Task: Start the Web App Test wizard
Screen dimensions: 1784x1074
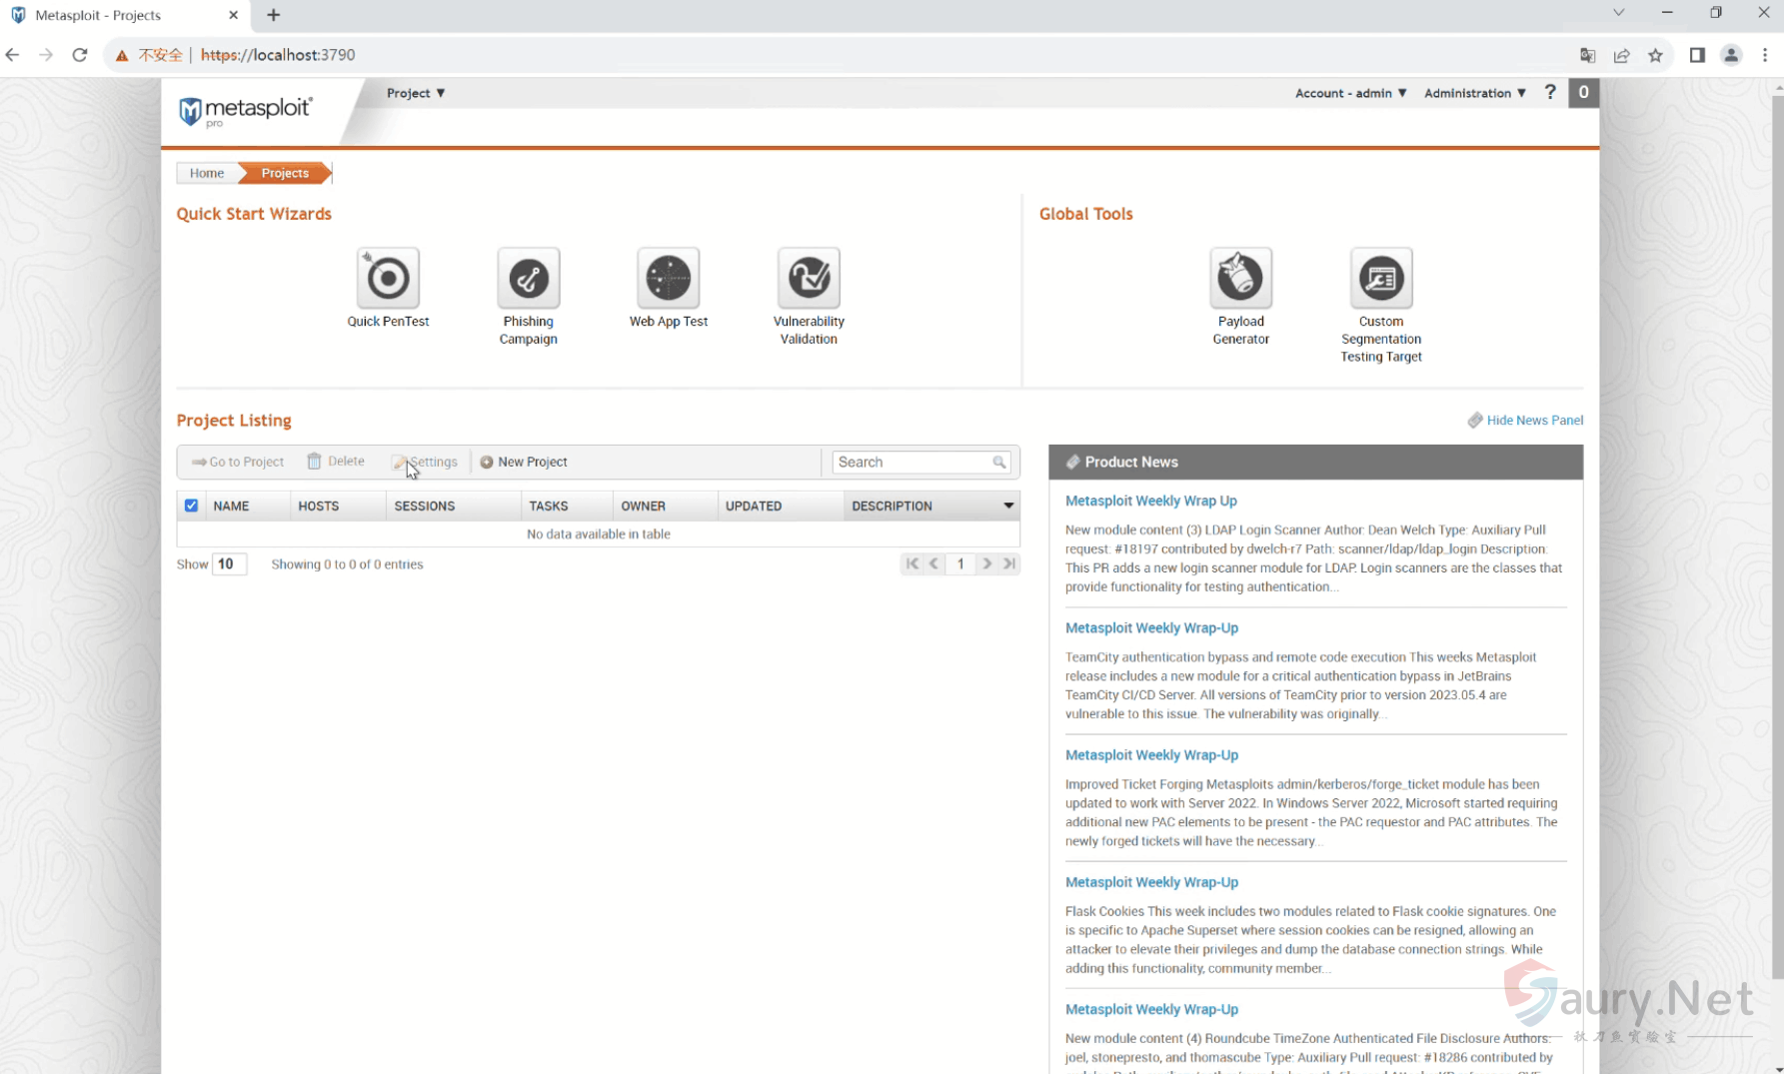Action: tap(668, 279)
